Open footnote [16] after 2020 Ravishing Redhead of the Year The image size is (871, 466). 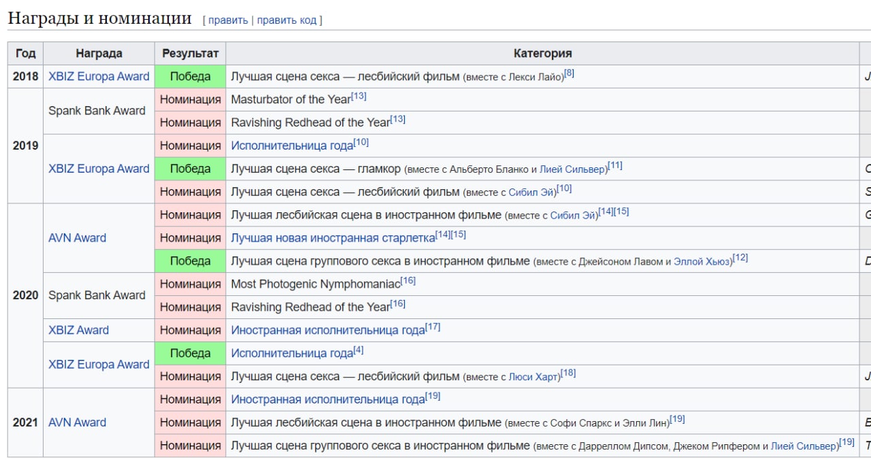[398, 304]
